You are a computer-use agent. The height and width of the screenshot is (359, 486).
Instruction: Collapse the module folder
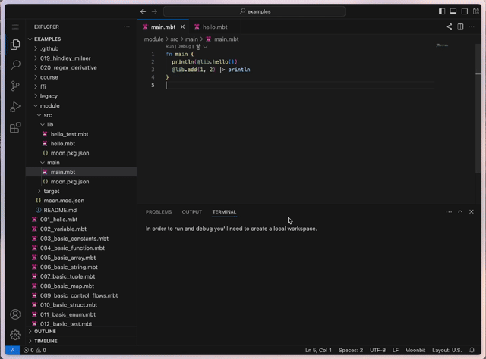pos(81,105)
